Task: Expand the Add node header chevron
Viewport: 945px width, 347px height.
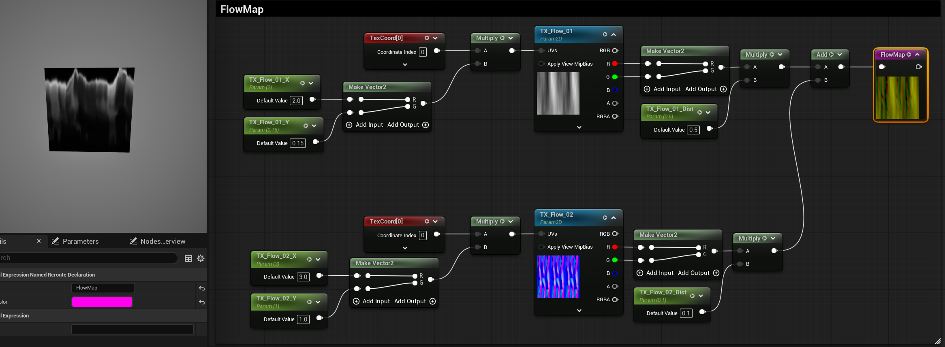Action: pos(840,55)
